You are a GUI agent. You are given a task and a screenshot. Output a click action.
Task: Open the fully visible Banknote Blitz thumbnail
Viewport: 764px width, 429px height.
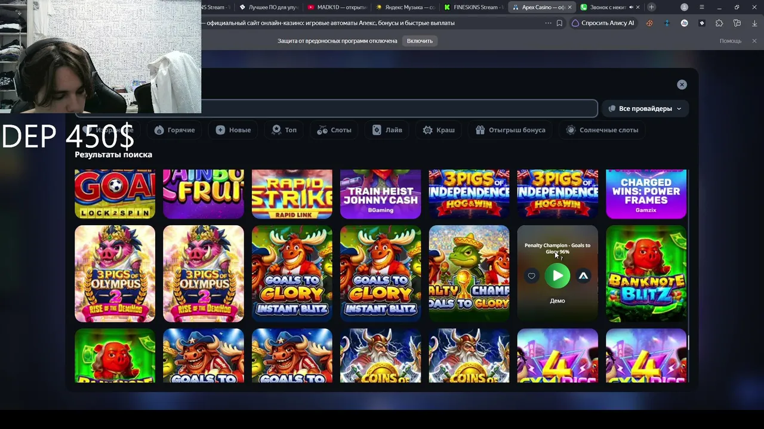tap(646, 273)
